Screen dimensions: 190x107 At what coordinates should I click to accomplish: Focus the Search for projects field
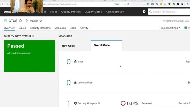point(169,12)
